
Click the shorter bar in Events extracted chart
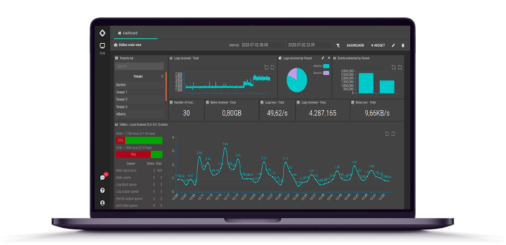pyautogui.click(x=387, y=87)
